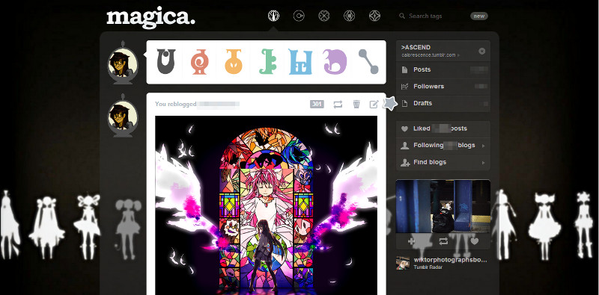
Task: Edit the reblogged post with pencil icon
Action: coord(374,104)
